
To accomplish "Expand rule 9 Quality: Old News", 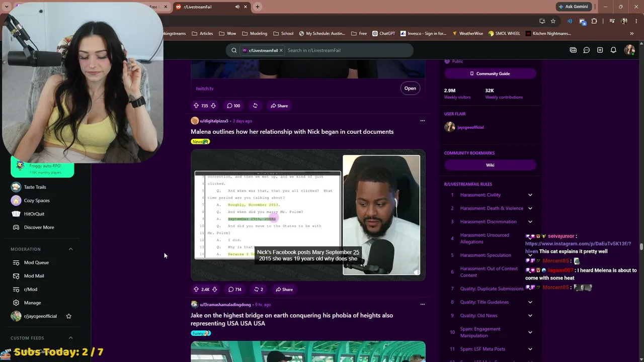I will pos(530,316).
